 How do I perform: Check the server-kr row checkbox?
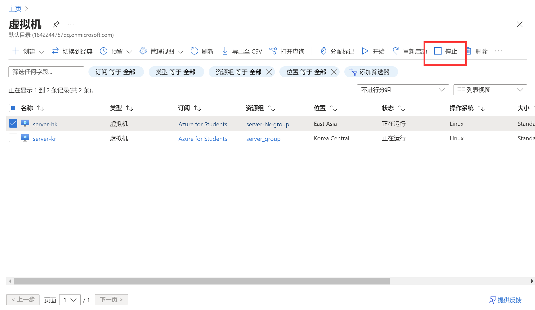coord(13,138)
